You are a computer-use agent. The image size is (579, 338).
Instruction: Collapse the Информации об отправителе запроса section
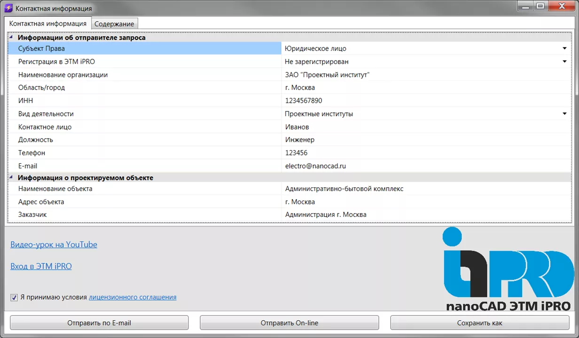tap(11, 38)
